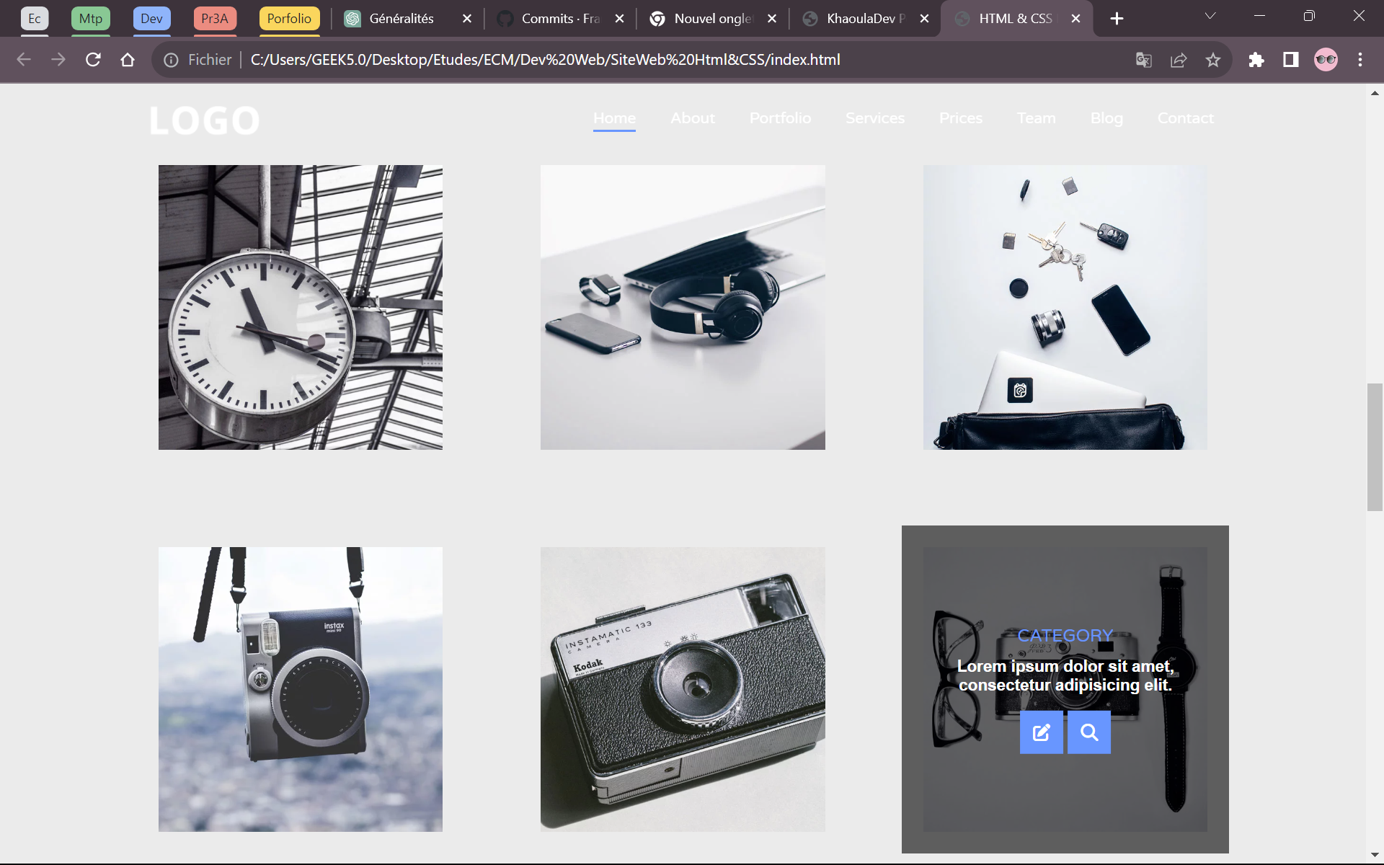
Task: Reload the page with refresh icon
Action: [x=93, y=60]
